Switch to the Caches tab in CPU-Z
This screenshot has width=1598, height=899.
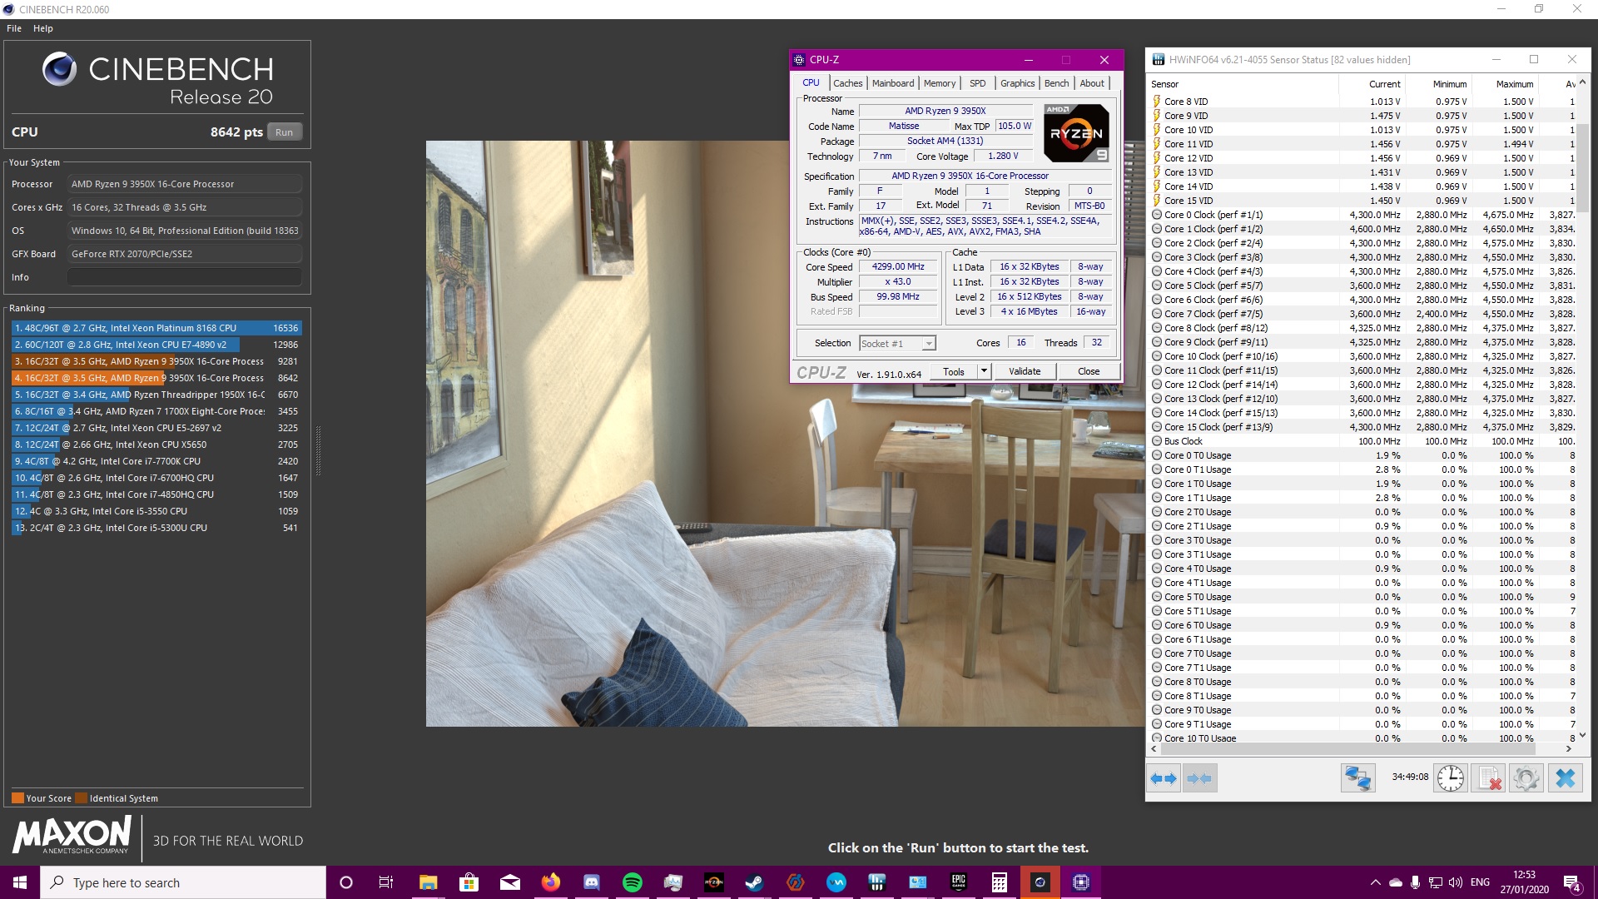(x=847, y=83)
